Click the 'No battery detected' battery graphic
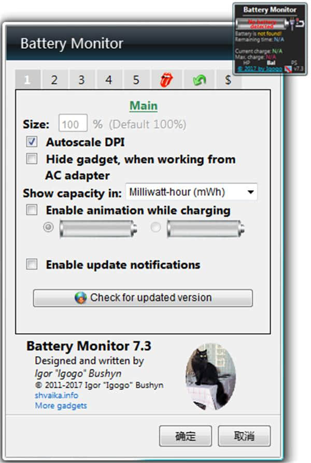 point(260,23)
